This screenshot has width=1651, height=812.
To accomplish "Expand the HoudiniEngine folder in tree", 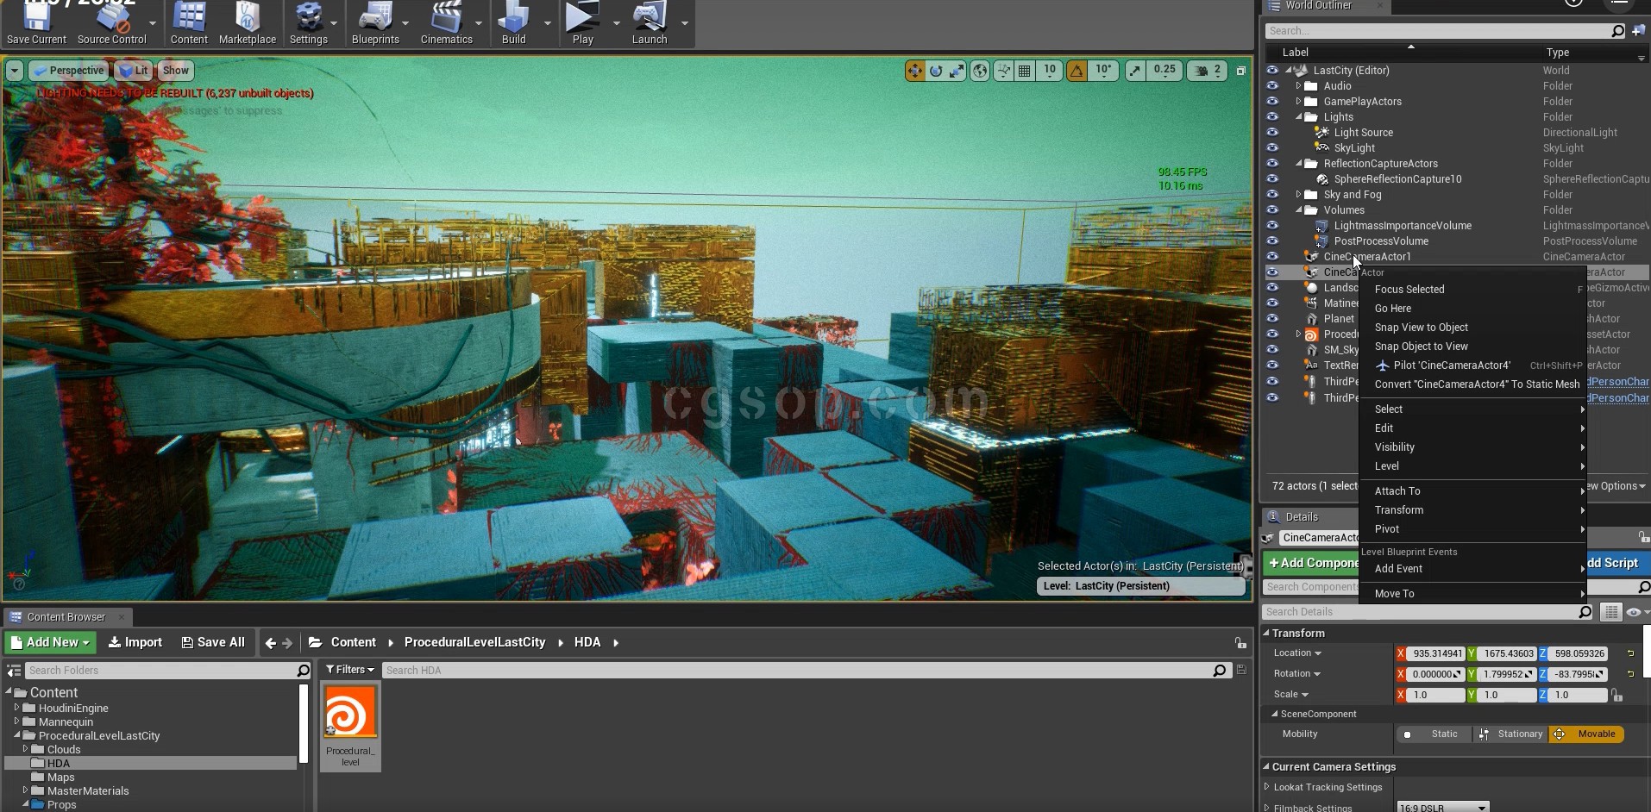I will (x=16, y=708).
